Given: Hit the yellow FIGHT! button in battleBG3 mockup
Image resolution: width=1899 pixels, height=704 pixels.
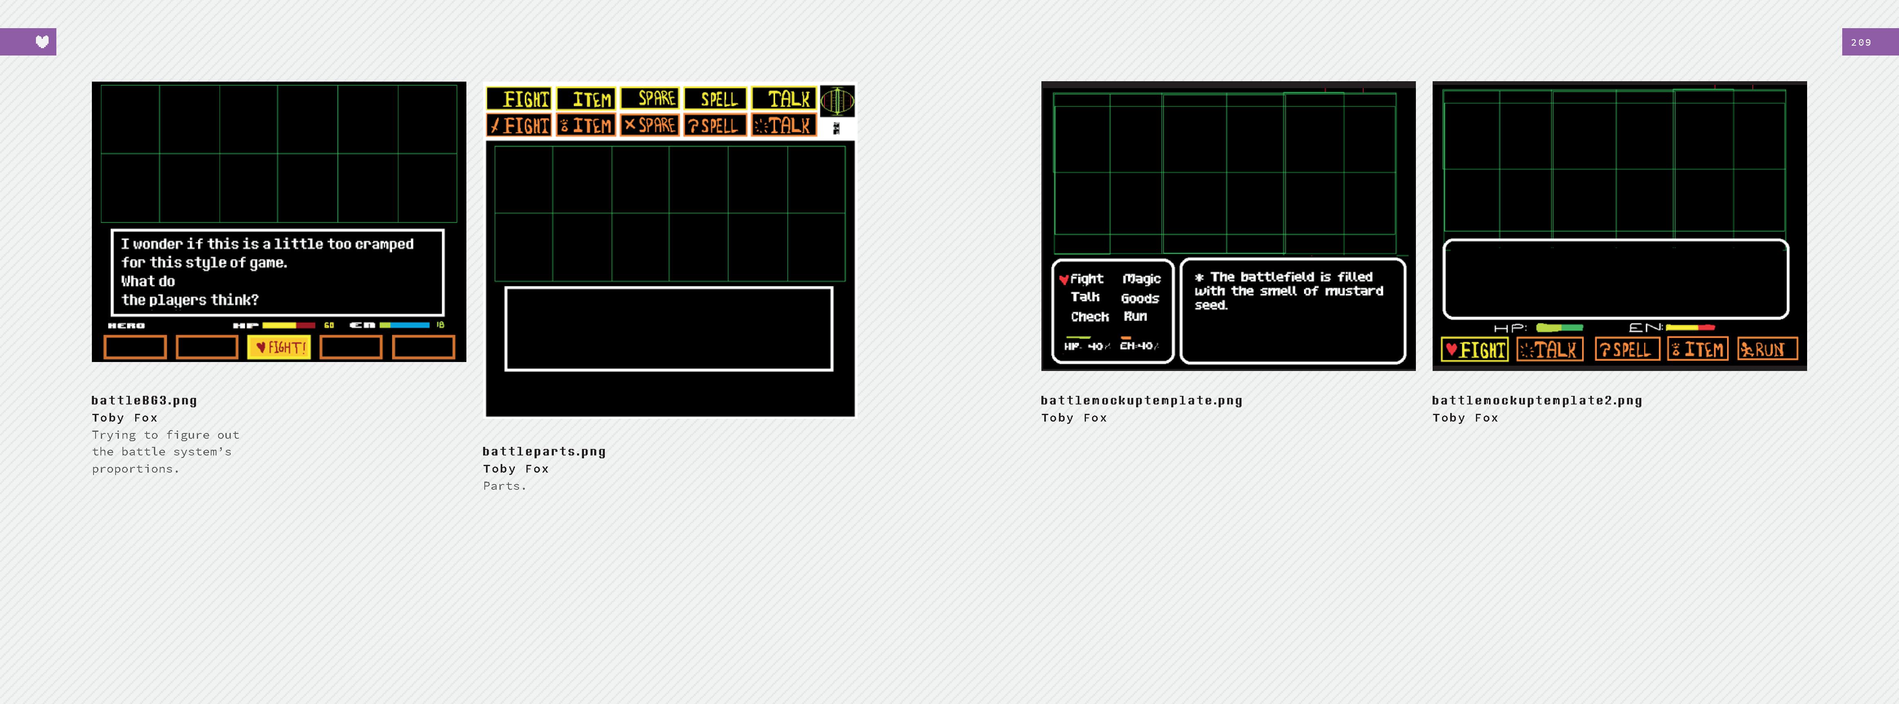Looking at the screenshot, I should [x=279, y=347].
